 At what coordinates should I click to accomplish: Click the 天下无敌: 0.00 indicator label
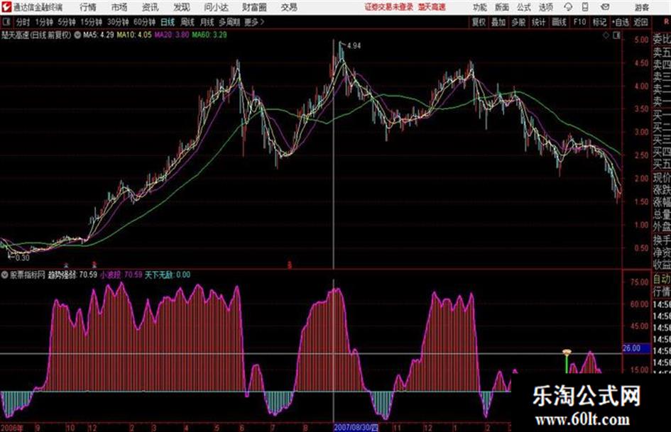click(168, 275)
